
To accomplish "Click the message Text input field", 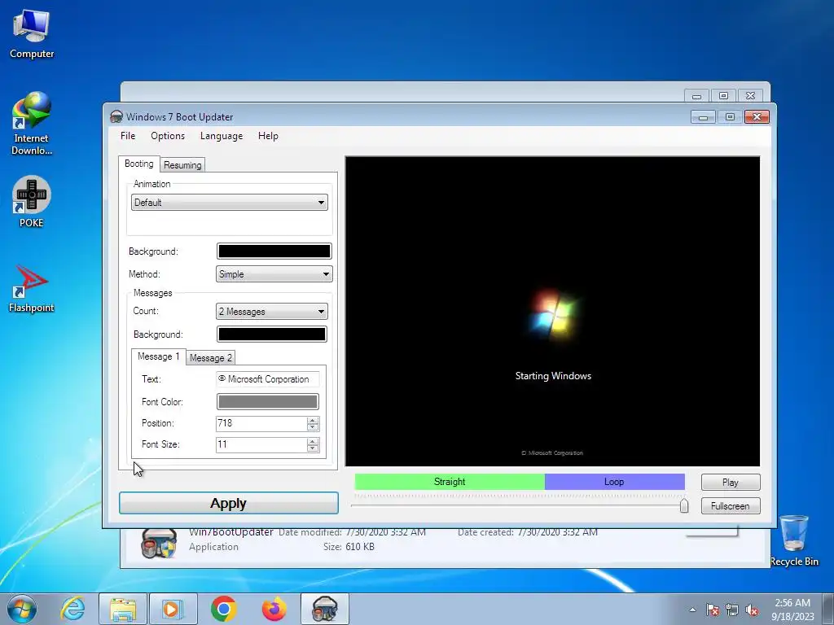I will (267, 379).
